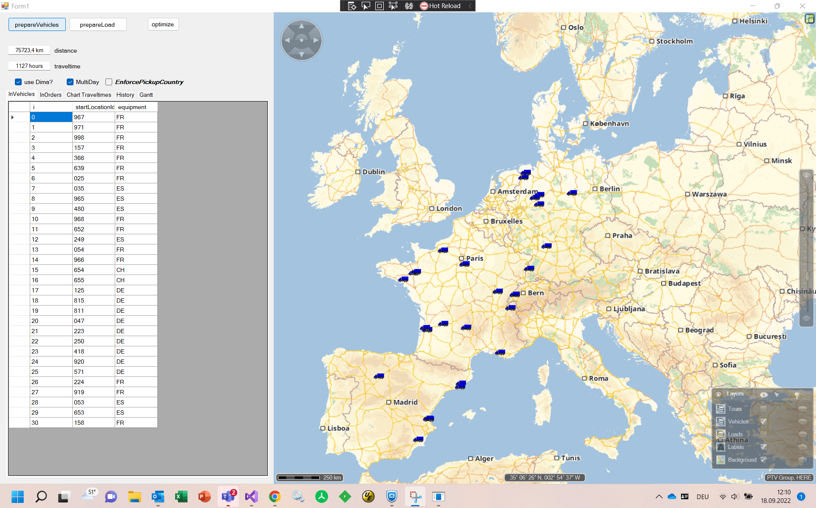Uncheck the MultiDay checkbox
816x508 pixels.
[70, 82]
